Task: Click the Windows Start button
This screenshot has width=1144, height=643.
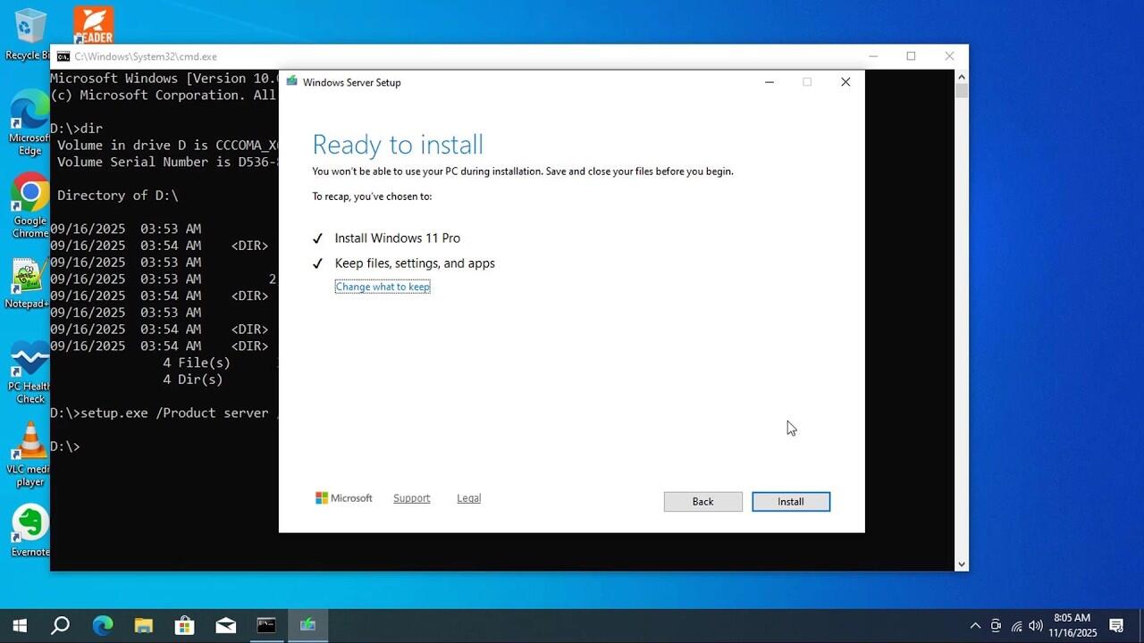Action: coord(19,625)
